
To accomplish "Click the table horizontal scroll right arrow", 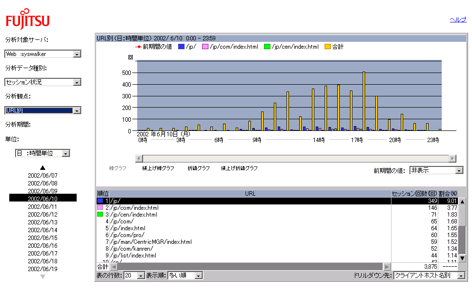I will [x=387, y=266].
